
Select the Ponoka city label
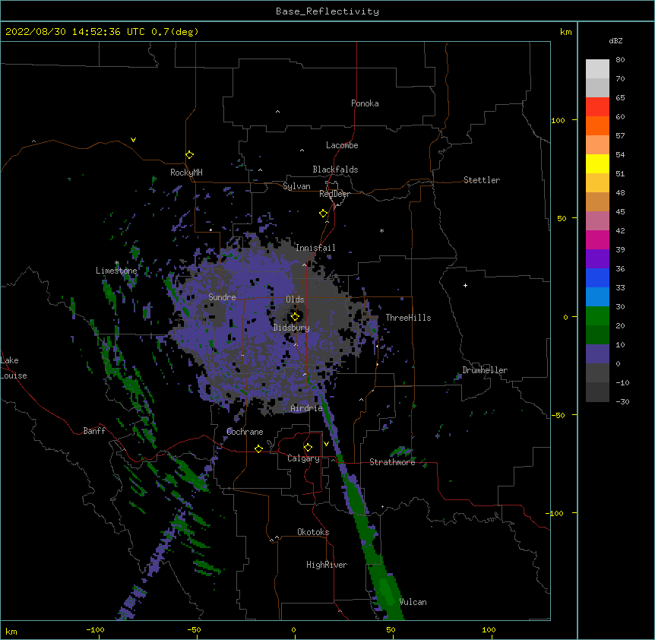coord(365,103)
